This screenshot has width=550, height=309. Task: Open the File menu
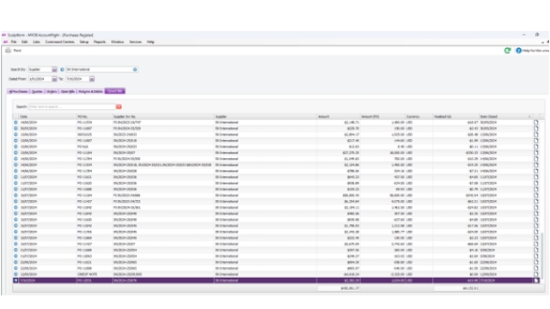pyautogui.click(x=14, y=42)
